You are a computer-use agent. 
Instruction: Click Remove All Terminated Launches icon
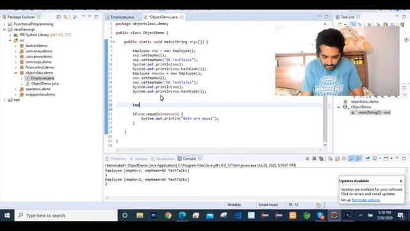pyautogui.click(x=321, y=158)
